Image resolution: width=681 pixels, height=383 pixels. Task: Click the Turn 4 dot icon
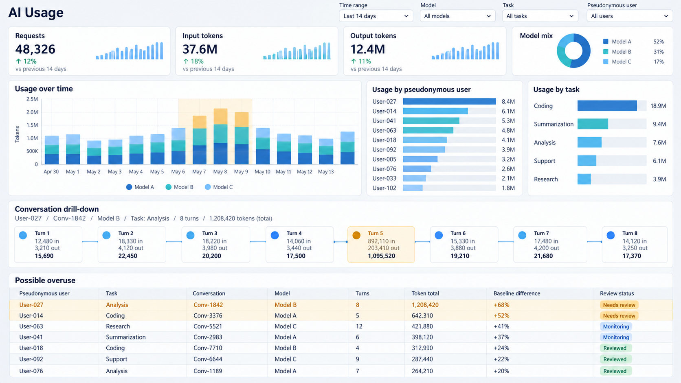(x=275, y=235)
